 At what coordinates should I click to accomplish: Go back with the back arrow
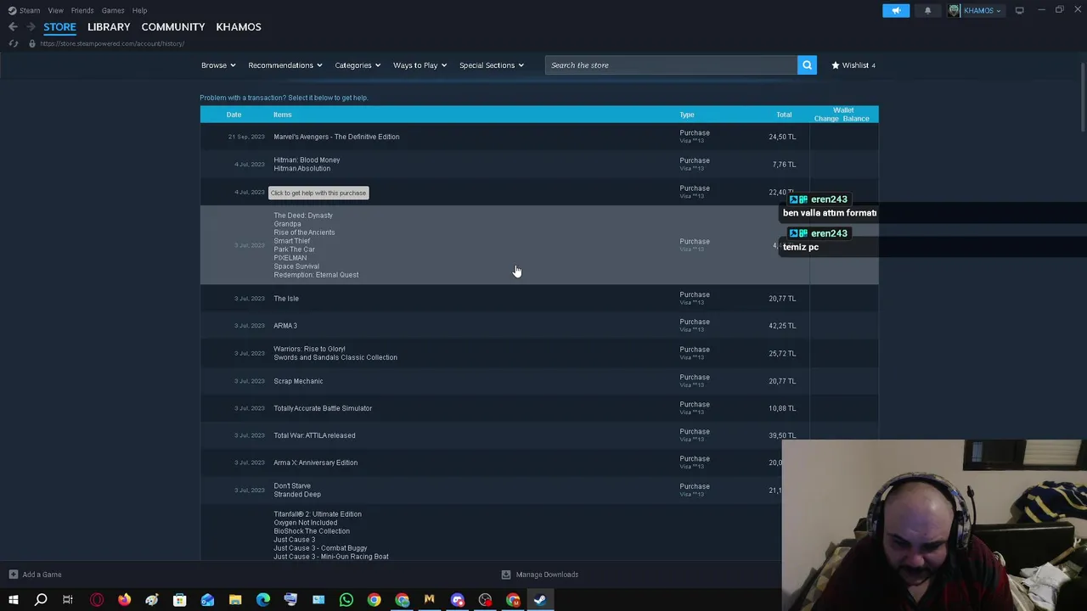[13, 27]
